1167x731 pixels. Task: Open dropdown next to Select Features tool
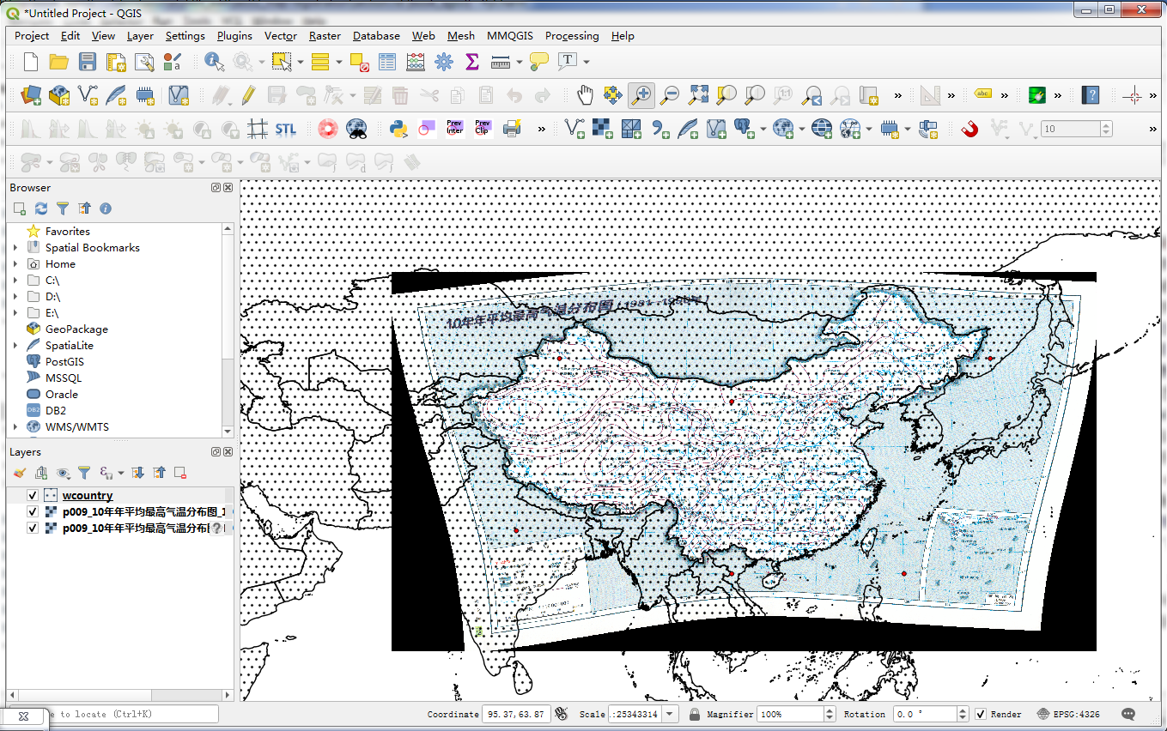pyautogui.click(x=300, y=62)
